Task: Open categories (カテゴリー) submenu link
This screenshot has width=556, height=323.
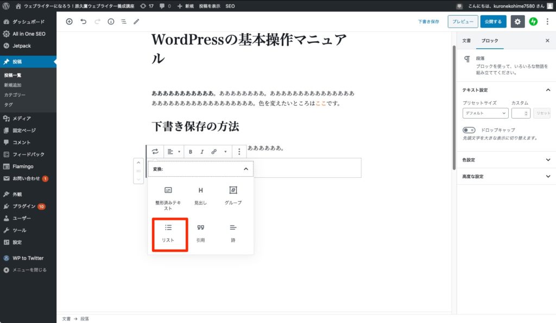Action: [15, 95]
